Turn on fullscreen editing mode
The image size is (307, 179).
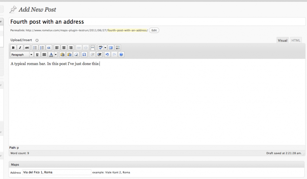point(111,47)
